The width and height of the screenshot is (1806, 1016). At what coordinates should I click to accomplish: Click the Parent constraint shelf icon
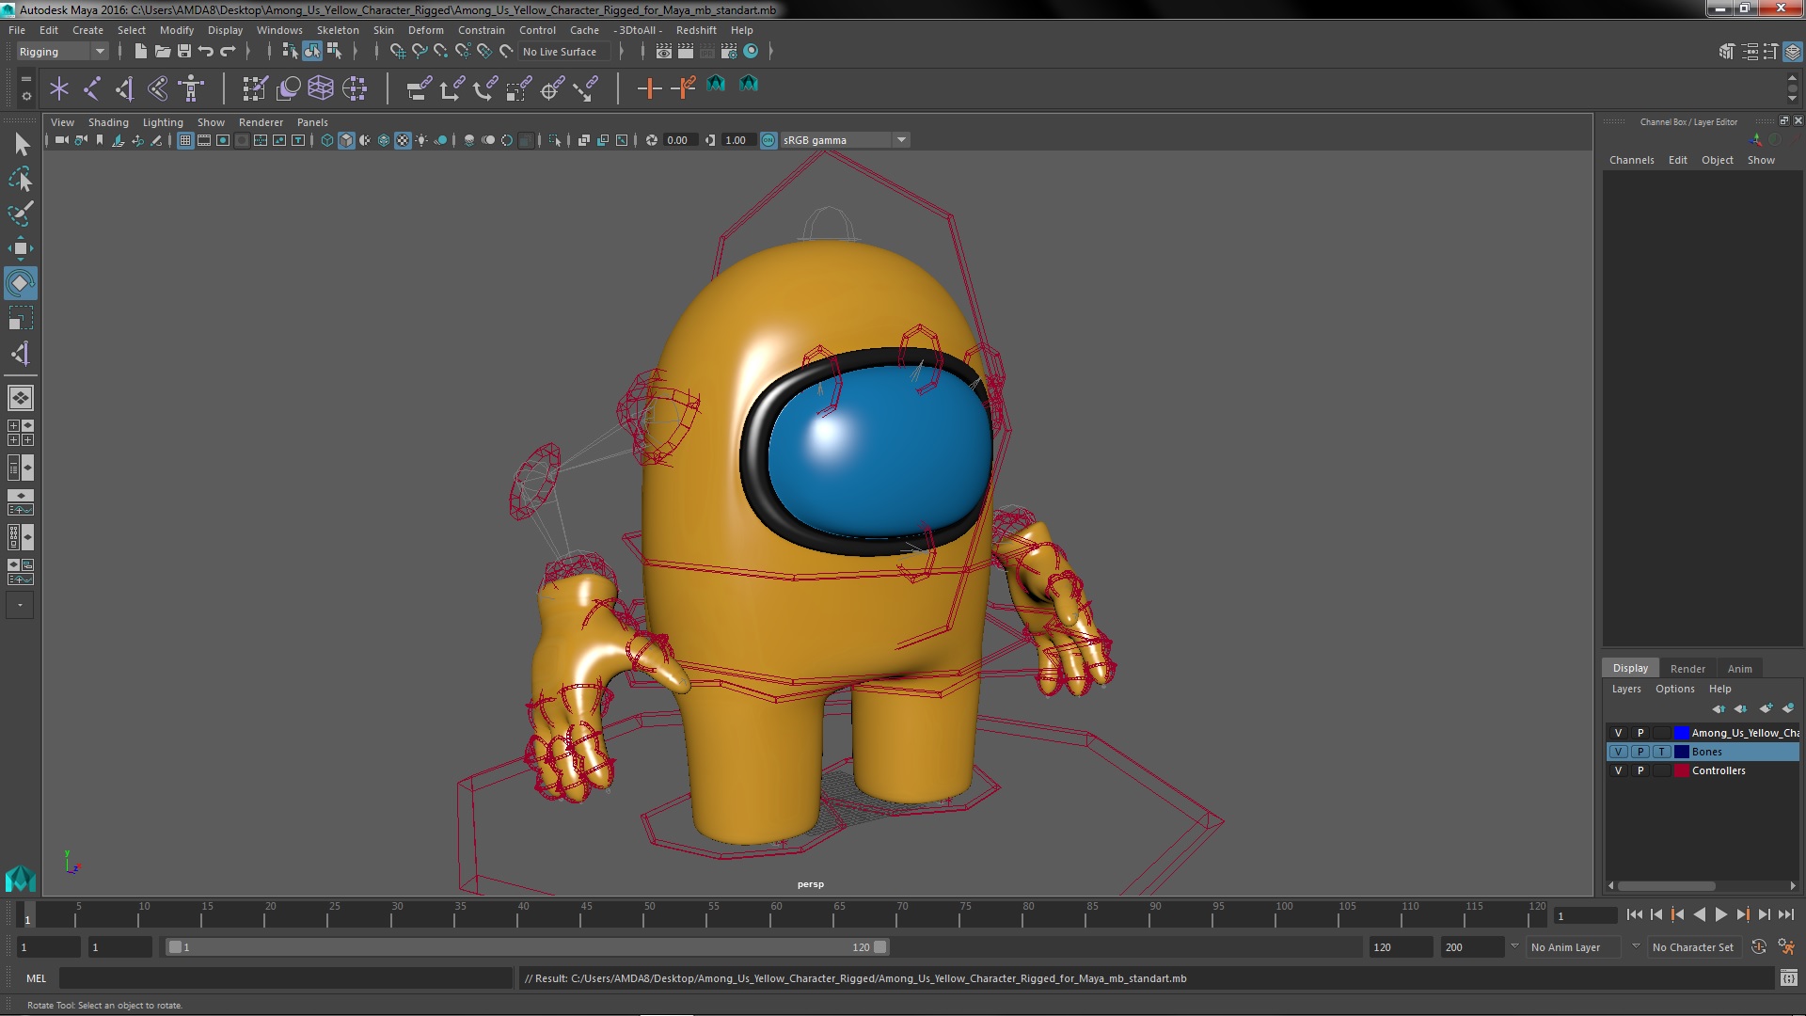click(x=419, y=88)
